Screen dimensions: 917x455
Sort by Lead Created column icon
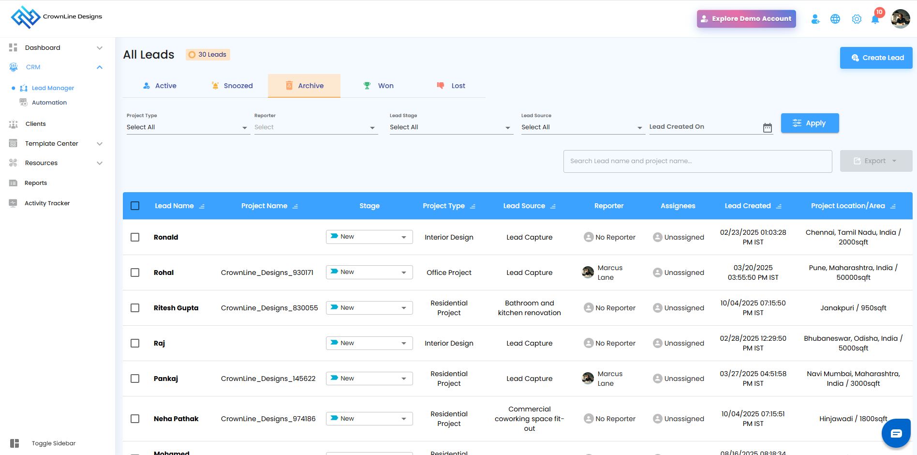click(x=779, y=206)
